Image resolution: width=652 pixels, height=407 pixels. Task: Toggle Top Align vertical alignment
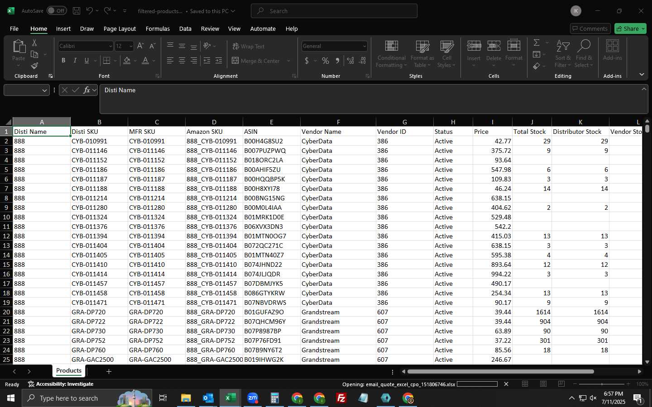[170, 46]
